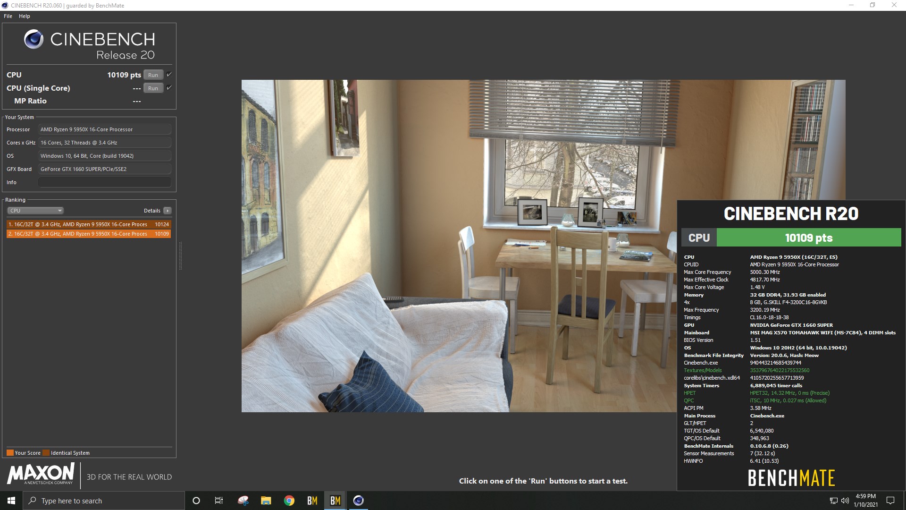
Task: Click the Cinebench logo sphere icon
Action: point(34,39)
